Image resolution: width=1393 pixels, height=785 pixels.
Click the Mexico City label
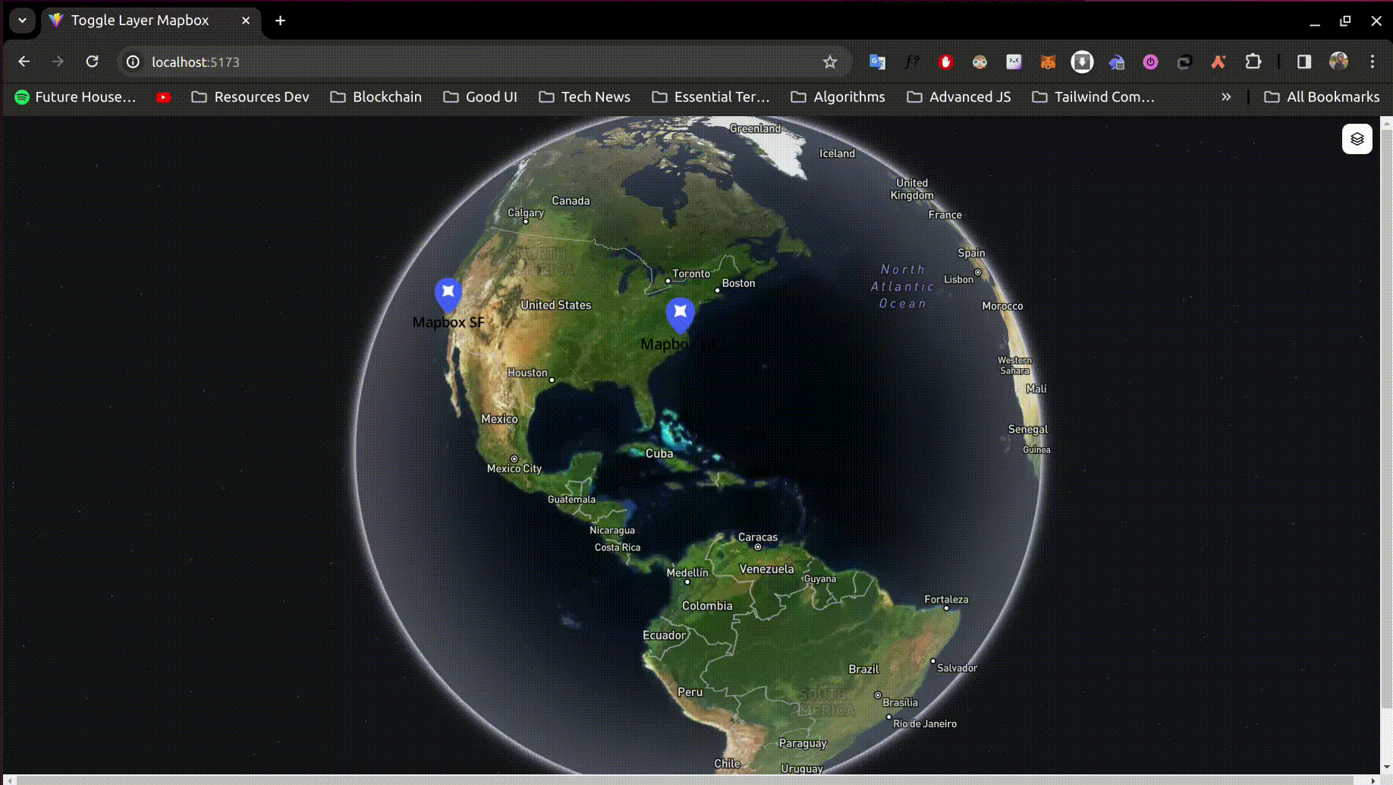pos(514,469)
